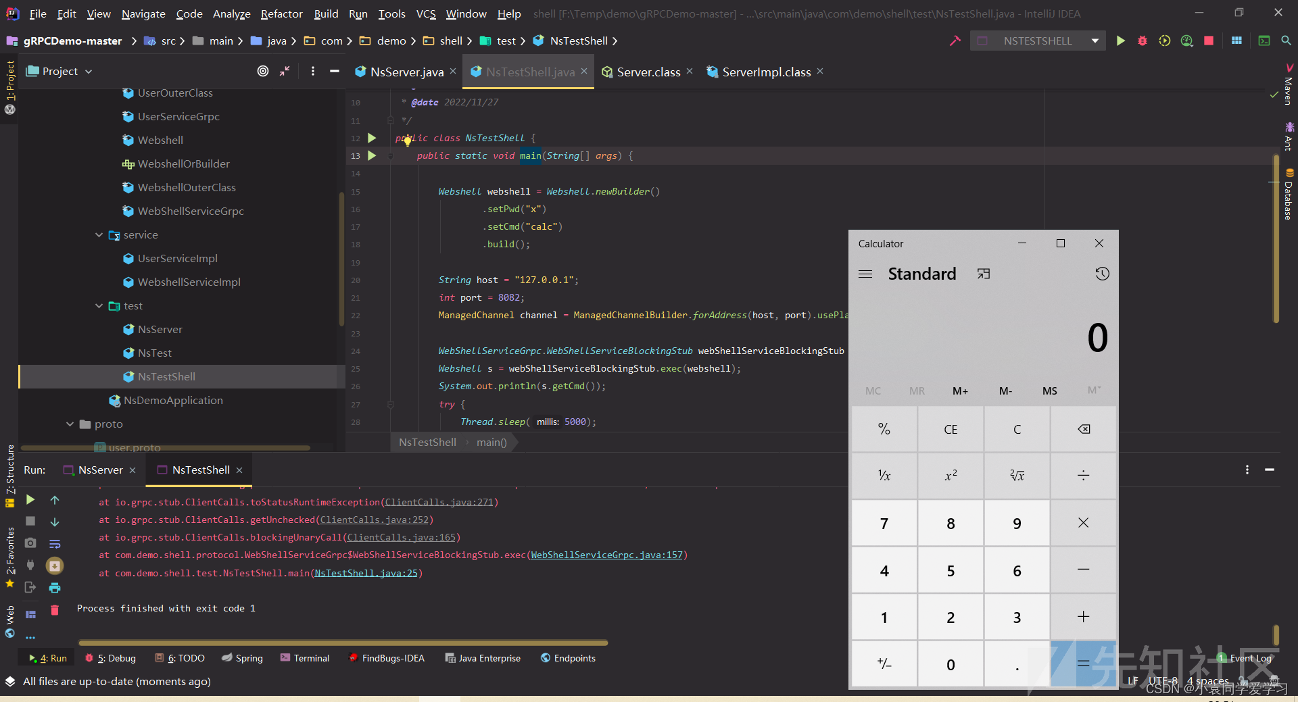Click the Project tree vertical scrollbar

[x=341, y=260]
